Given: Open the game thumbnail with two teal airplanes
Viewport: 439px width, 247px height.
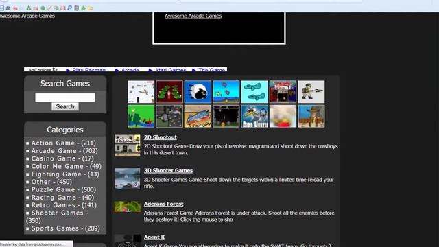Looking at the screenshot, I should click(x=254, y=92).
